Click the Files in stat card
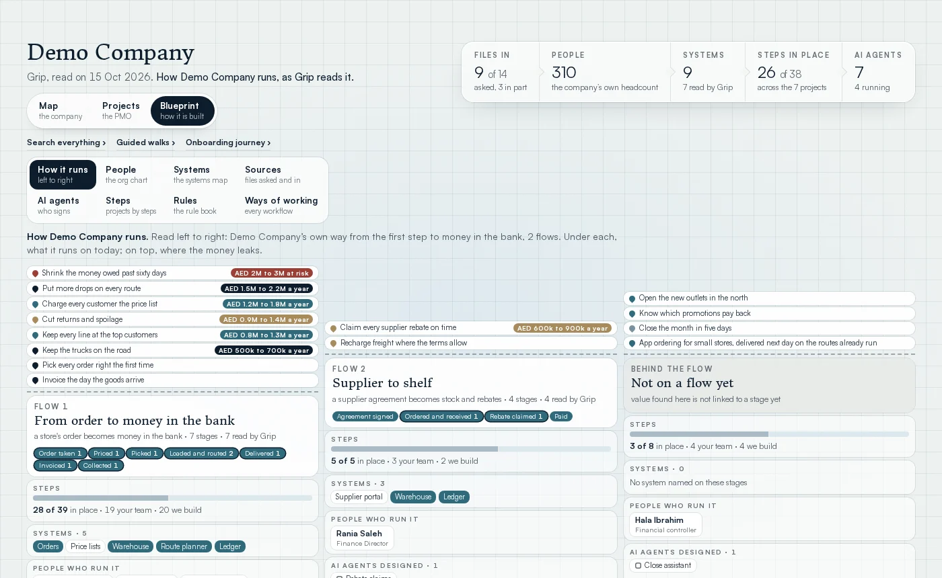The width and height of the screenshot is (942, 578). [x=501, y=72]
